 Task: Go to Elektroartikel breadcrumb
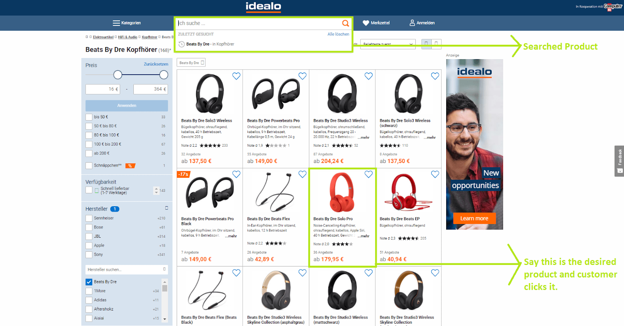103,37
